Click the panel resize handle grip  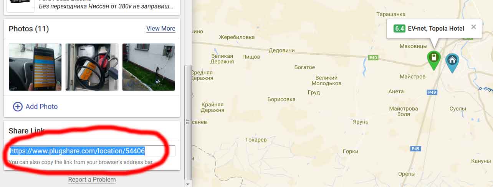coord(188,122)
